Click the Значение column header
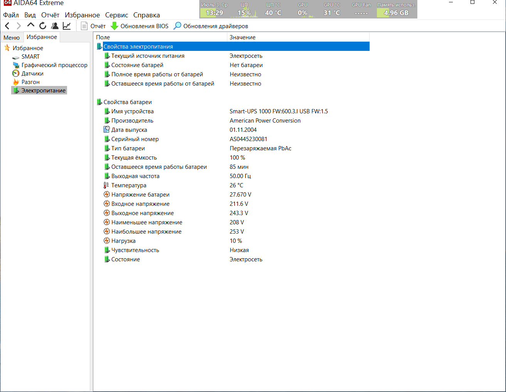 click(298, 37)
